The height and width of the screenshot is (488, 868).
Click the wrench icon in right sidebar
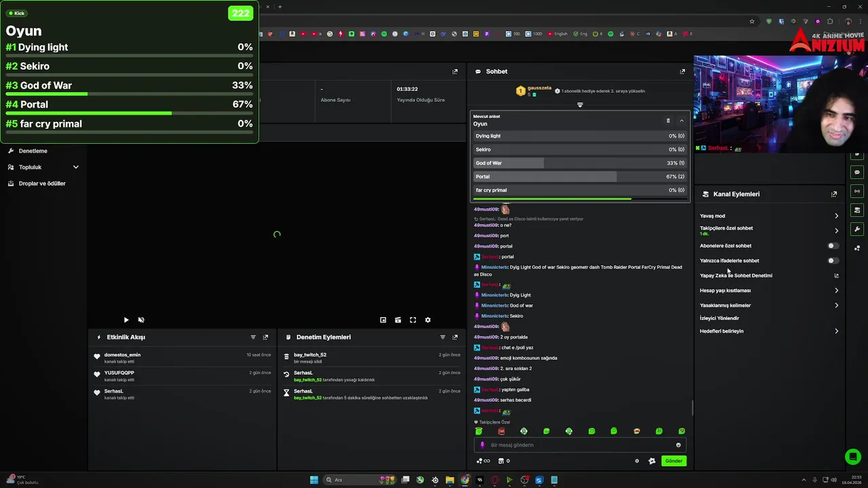point(857,229)
